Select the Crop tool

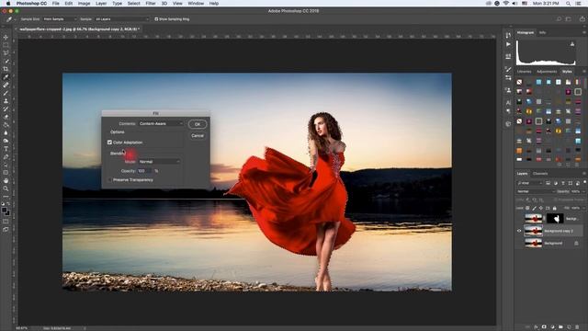coord(6,69)
